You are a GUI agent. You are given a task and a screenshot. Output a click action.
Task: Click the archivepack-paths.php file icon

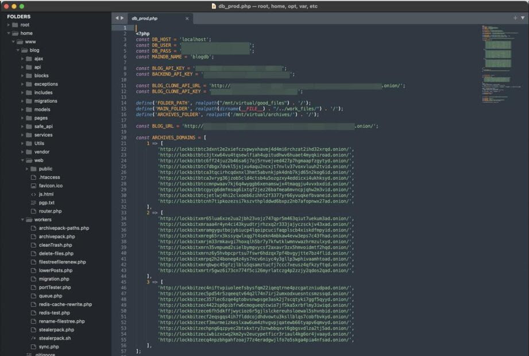[x=33, y=228]
